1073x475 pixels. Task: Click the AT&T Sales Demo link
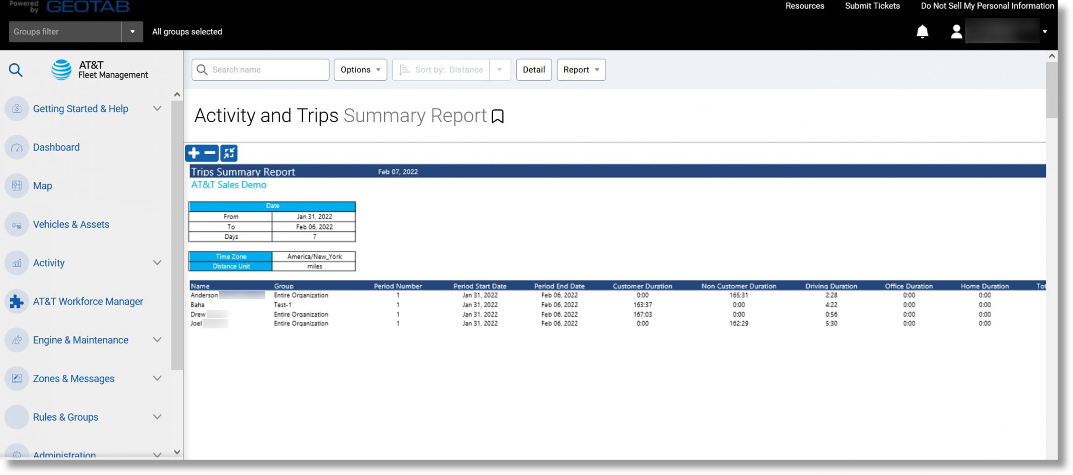pos(228,185)
